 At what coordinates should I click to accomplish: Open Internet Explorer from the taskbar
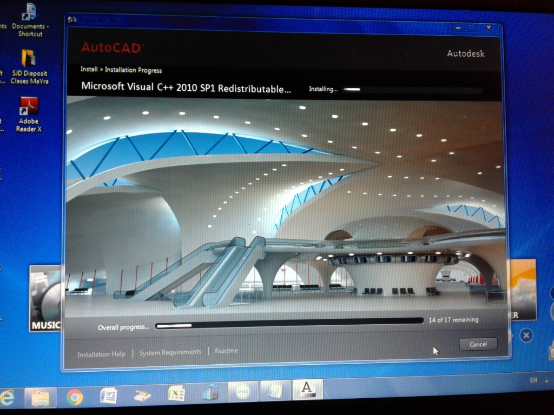[6, 398]
